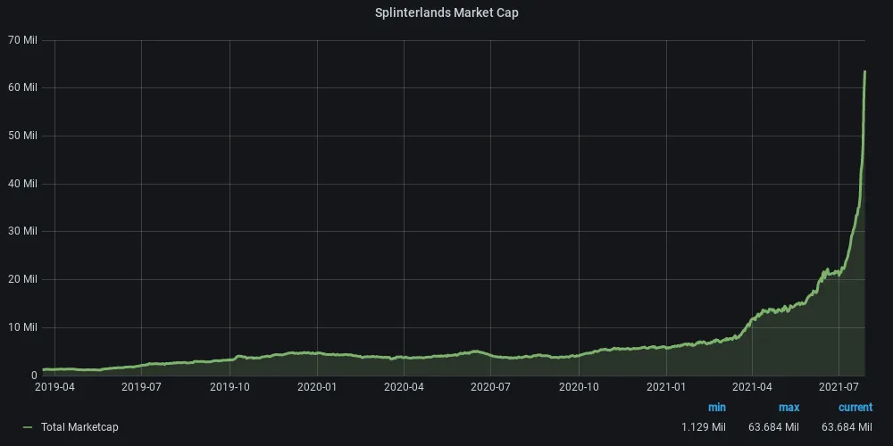Select the 63.684 Mil max value

773,426
